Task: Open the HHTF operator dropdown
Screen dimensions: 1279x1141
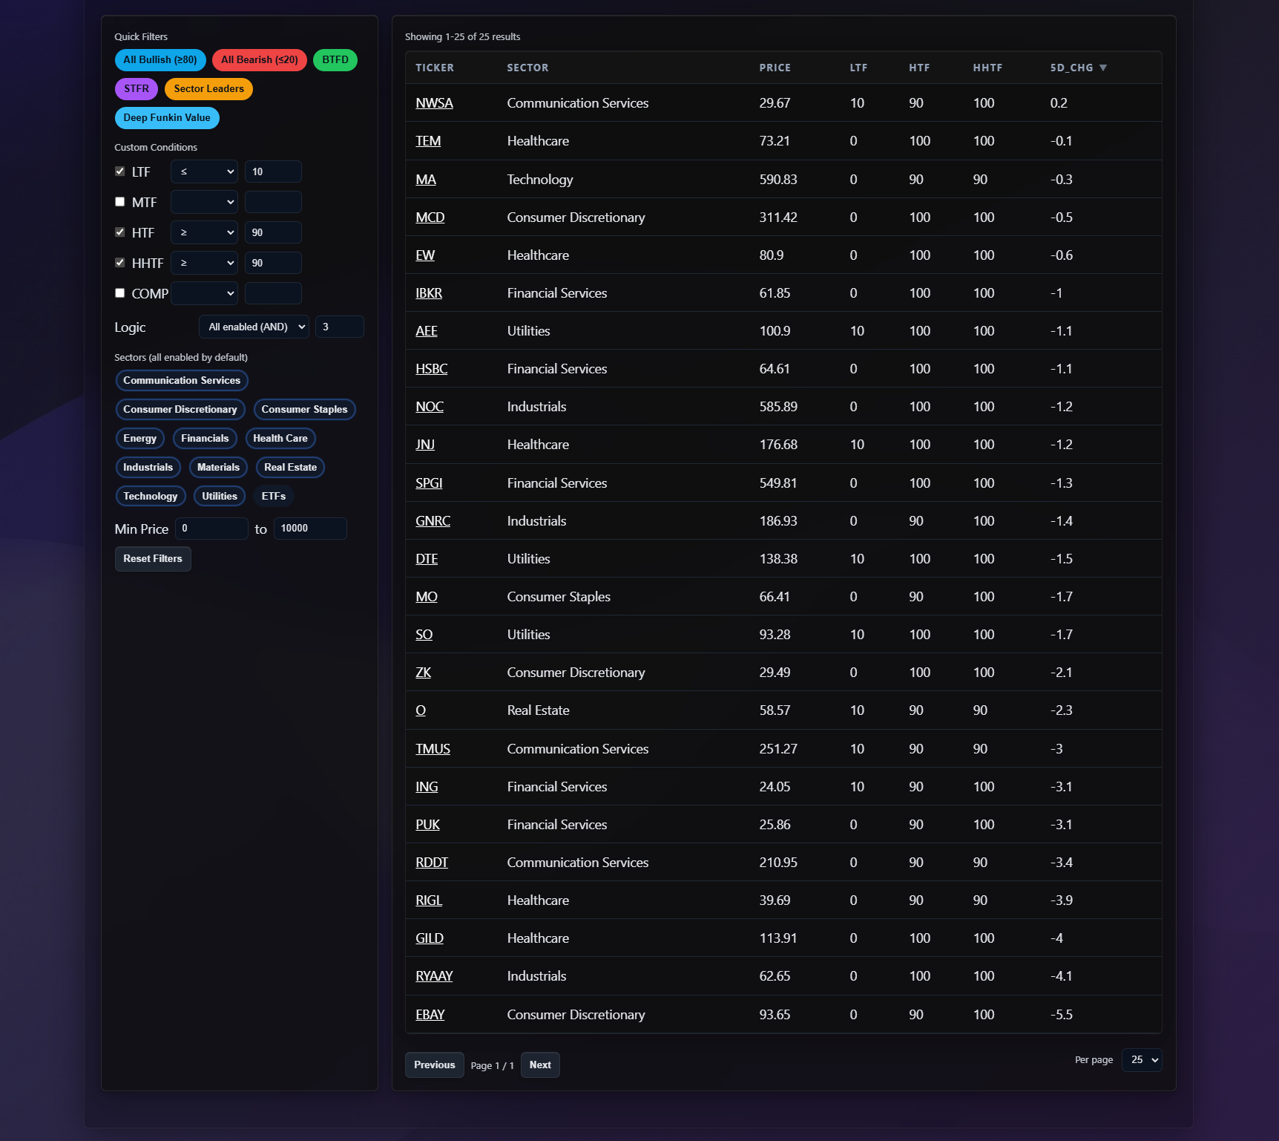Action: 204,263
